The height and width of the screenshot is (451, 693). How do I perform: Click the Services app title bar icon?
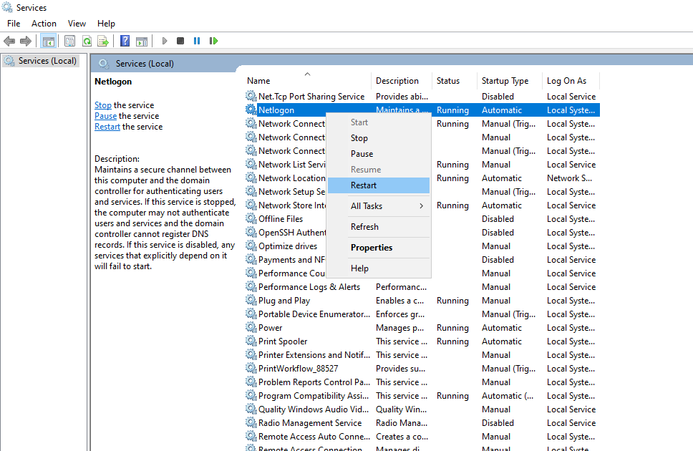7,7
